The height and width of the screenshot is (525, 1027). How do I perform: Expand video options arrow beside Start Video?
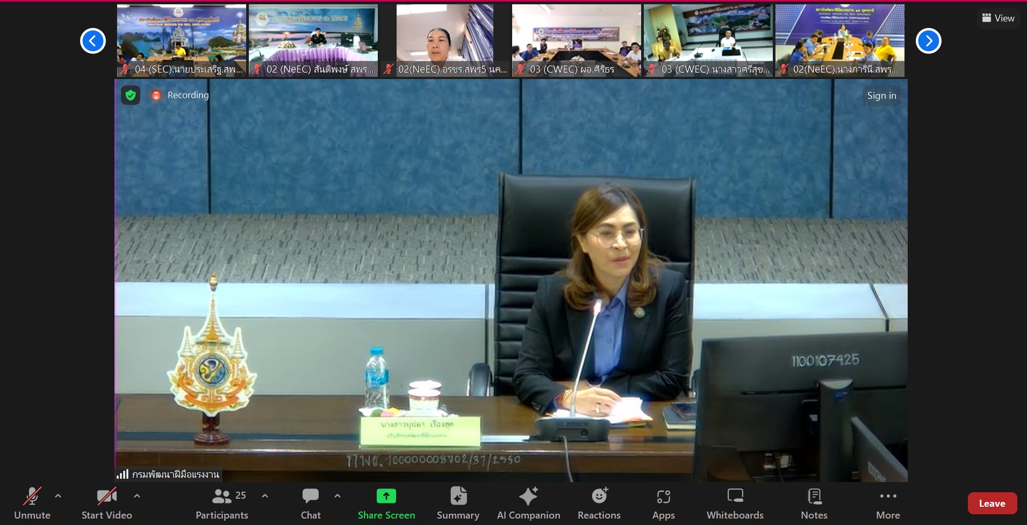click(137, 496)
